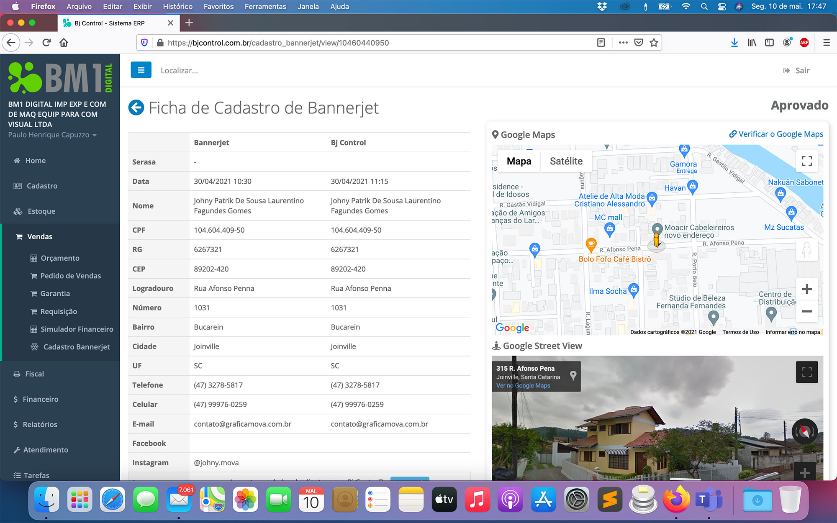Select the Mapa map view
Screen dimensions: 837x523
(519, 161)
